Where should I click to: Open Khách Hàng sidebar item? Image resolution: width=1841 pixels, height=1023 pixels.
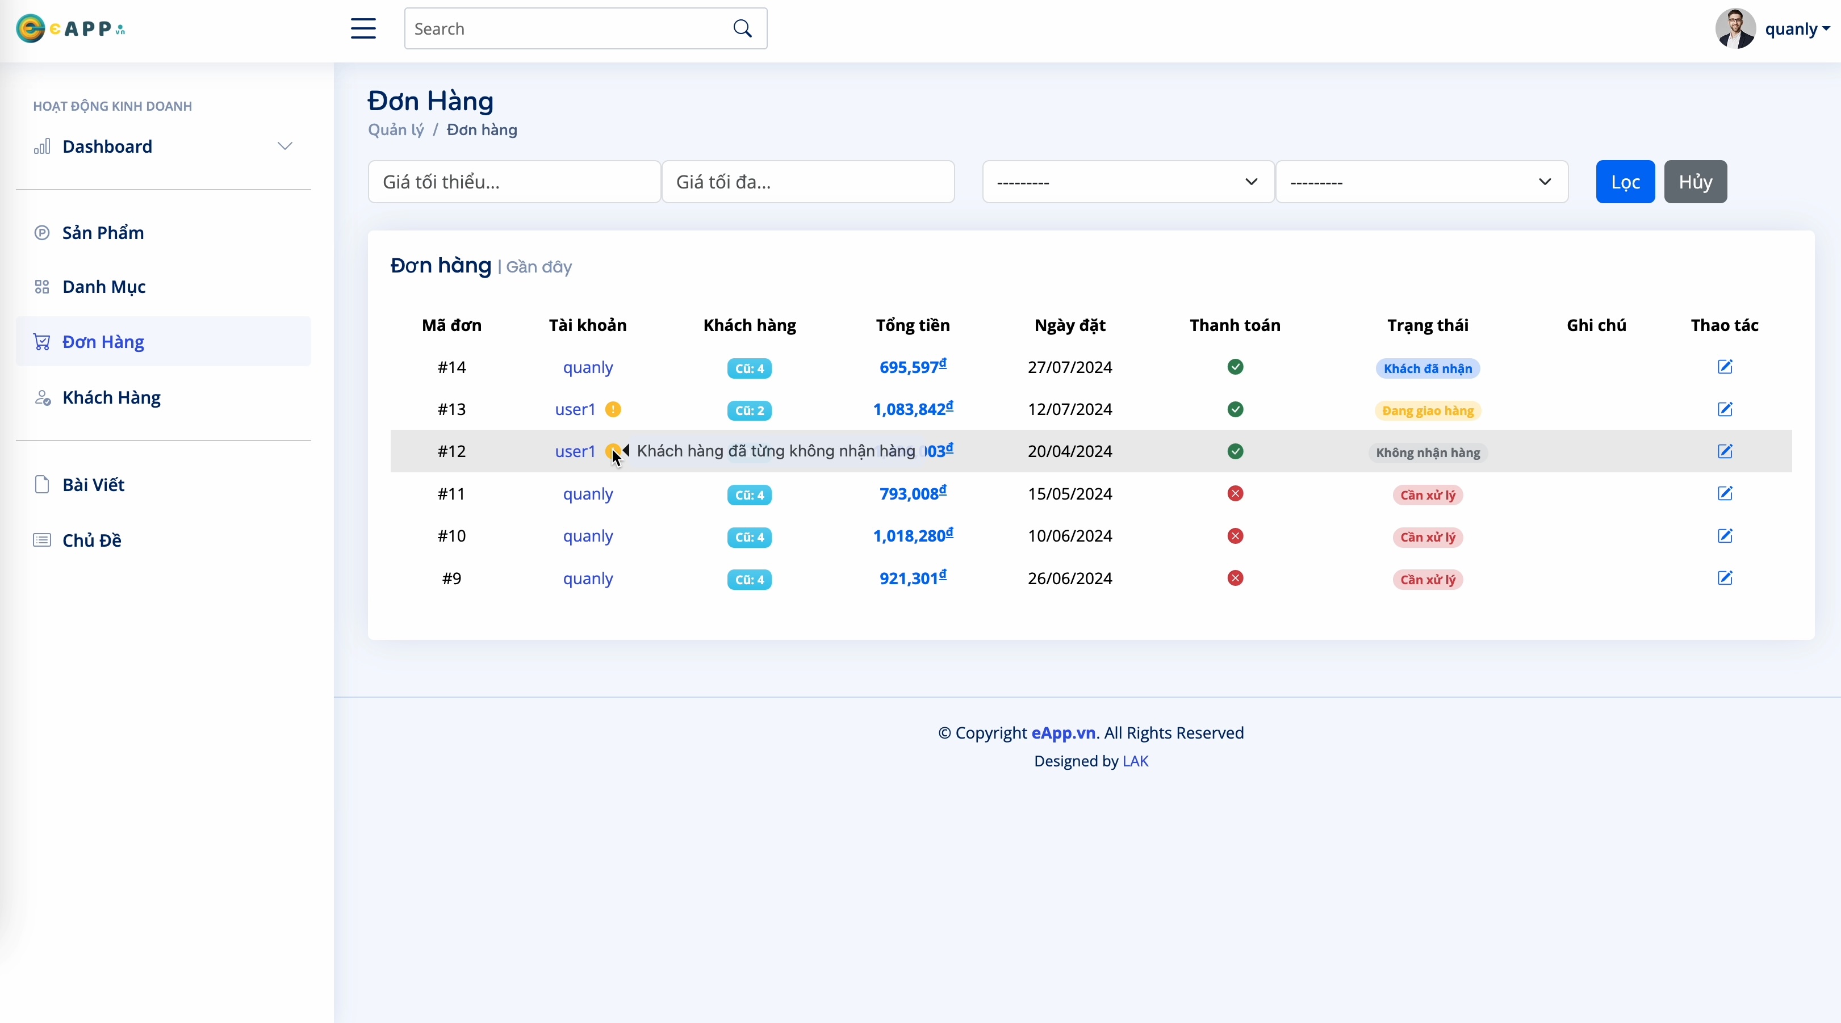(x=111, y=397)
